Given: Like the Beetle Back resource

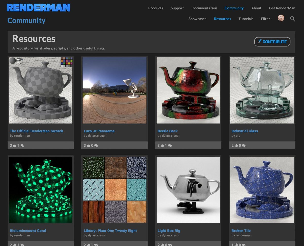Looking at the screenshot, I should tap(162, 145).
